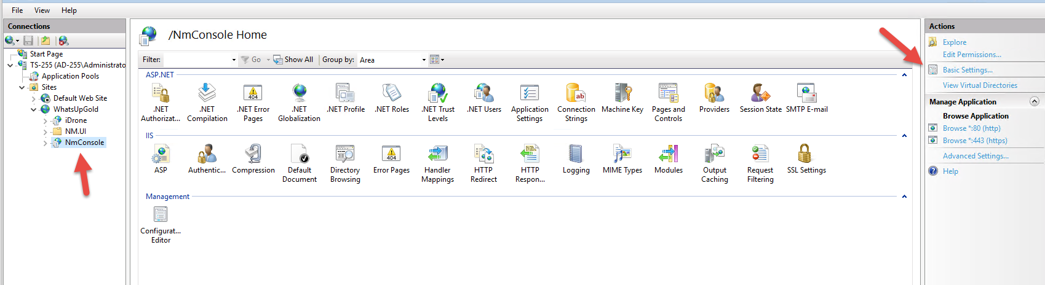
Task: Click View Virtual Directories link
Action: coord(980,85)
